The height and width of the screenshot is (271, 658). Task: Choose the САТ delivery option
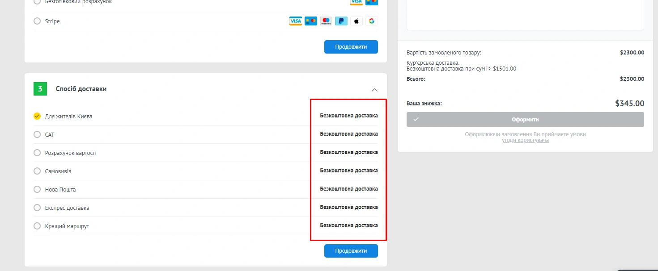coord(37,134)
